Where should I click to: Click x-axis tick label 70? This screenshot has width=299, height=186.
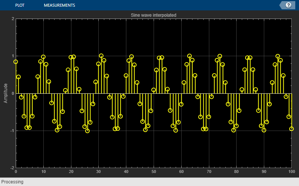click(x=209, y=171)
